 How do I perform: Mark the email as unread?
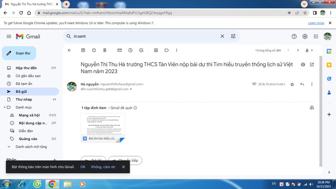[119, 50]
